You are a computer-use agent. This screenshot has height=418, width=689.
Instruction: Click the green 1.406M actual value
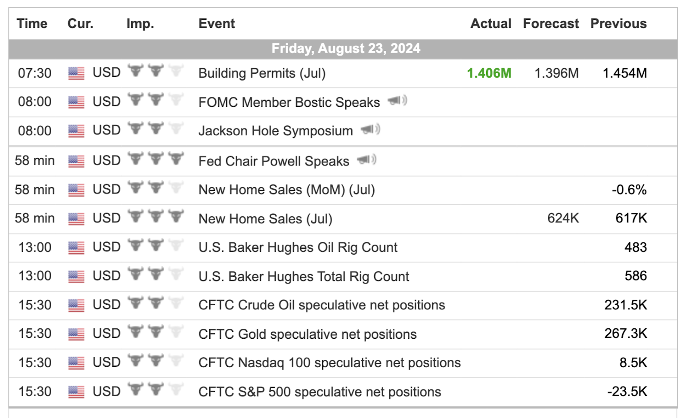point(489,73)
